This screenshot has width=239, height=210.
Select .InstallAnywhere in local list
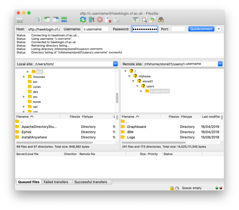[65, 137]
